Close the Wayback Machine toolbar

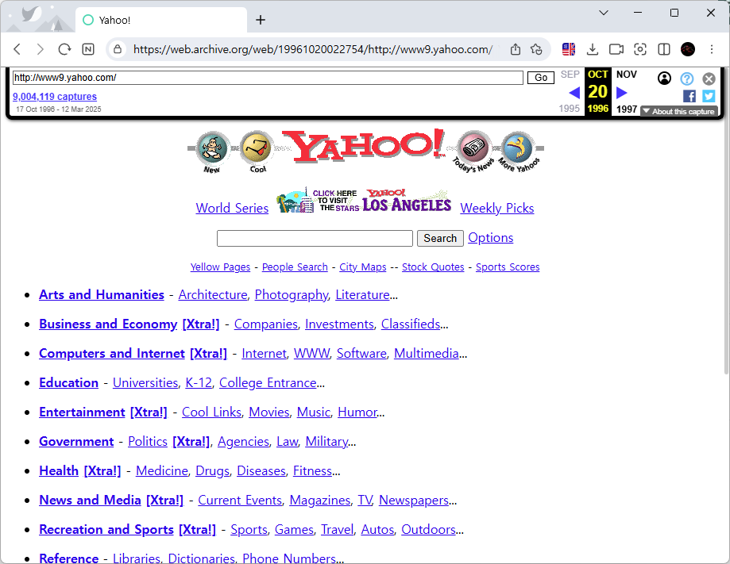709,79
